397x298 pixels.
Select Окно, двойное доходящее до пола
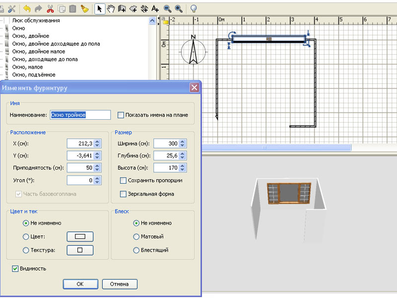[x=56, y=44]
